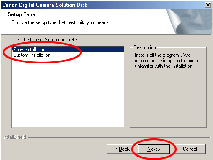Click the Description group box label
Image resolution: width=213 pixels, height=160 pixels.
145,47
